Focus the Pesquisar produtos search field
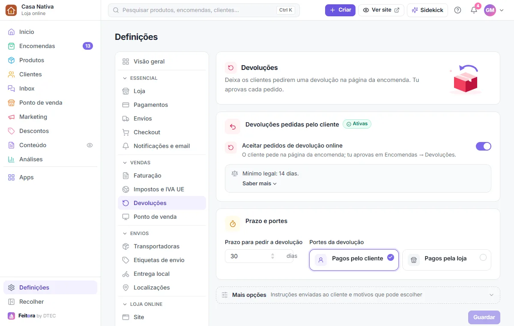 point(204,10)
